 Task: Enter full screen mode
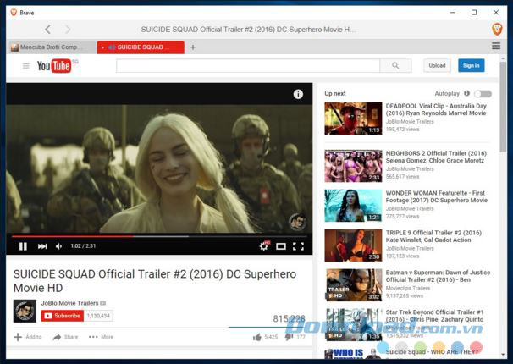click(298, 246)
